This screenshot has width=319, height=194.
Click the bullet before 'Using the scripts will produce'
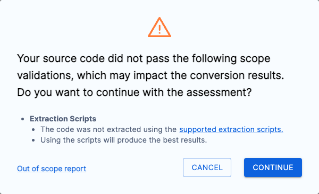(33, 140)
